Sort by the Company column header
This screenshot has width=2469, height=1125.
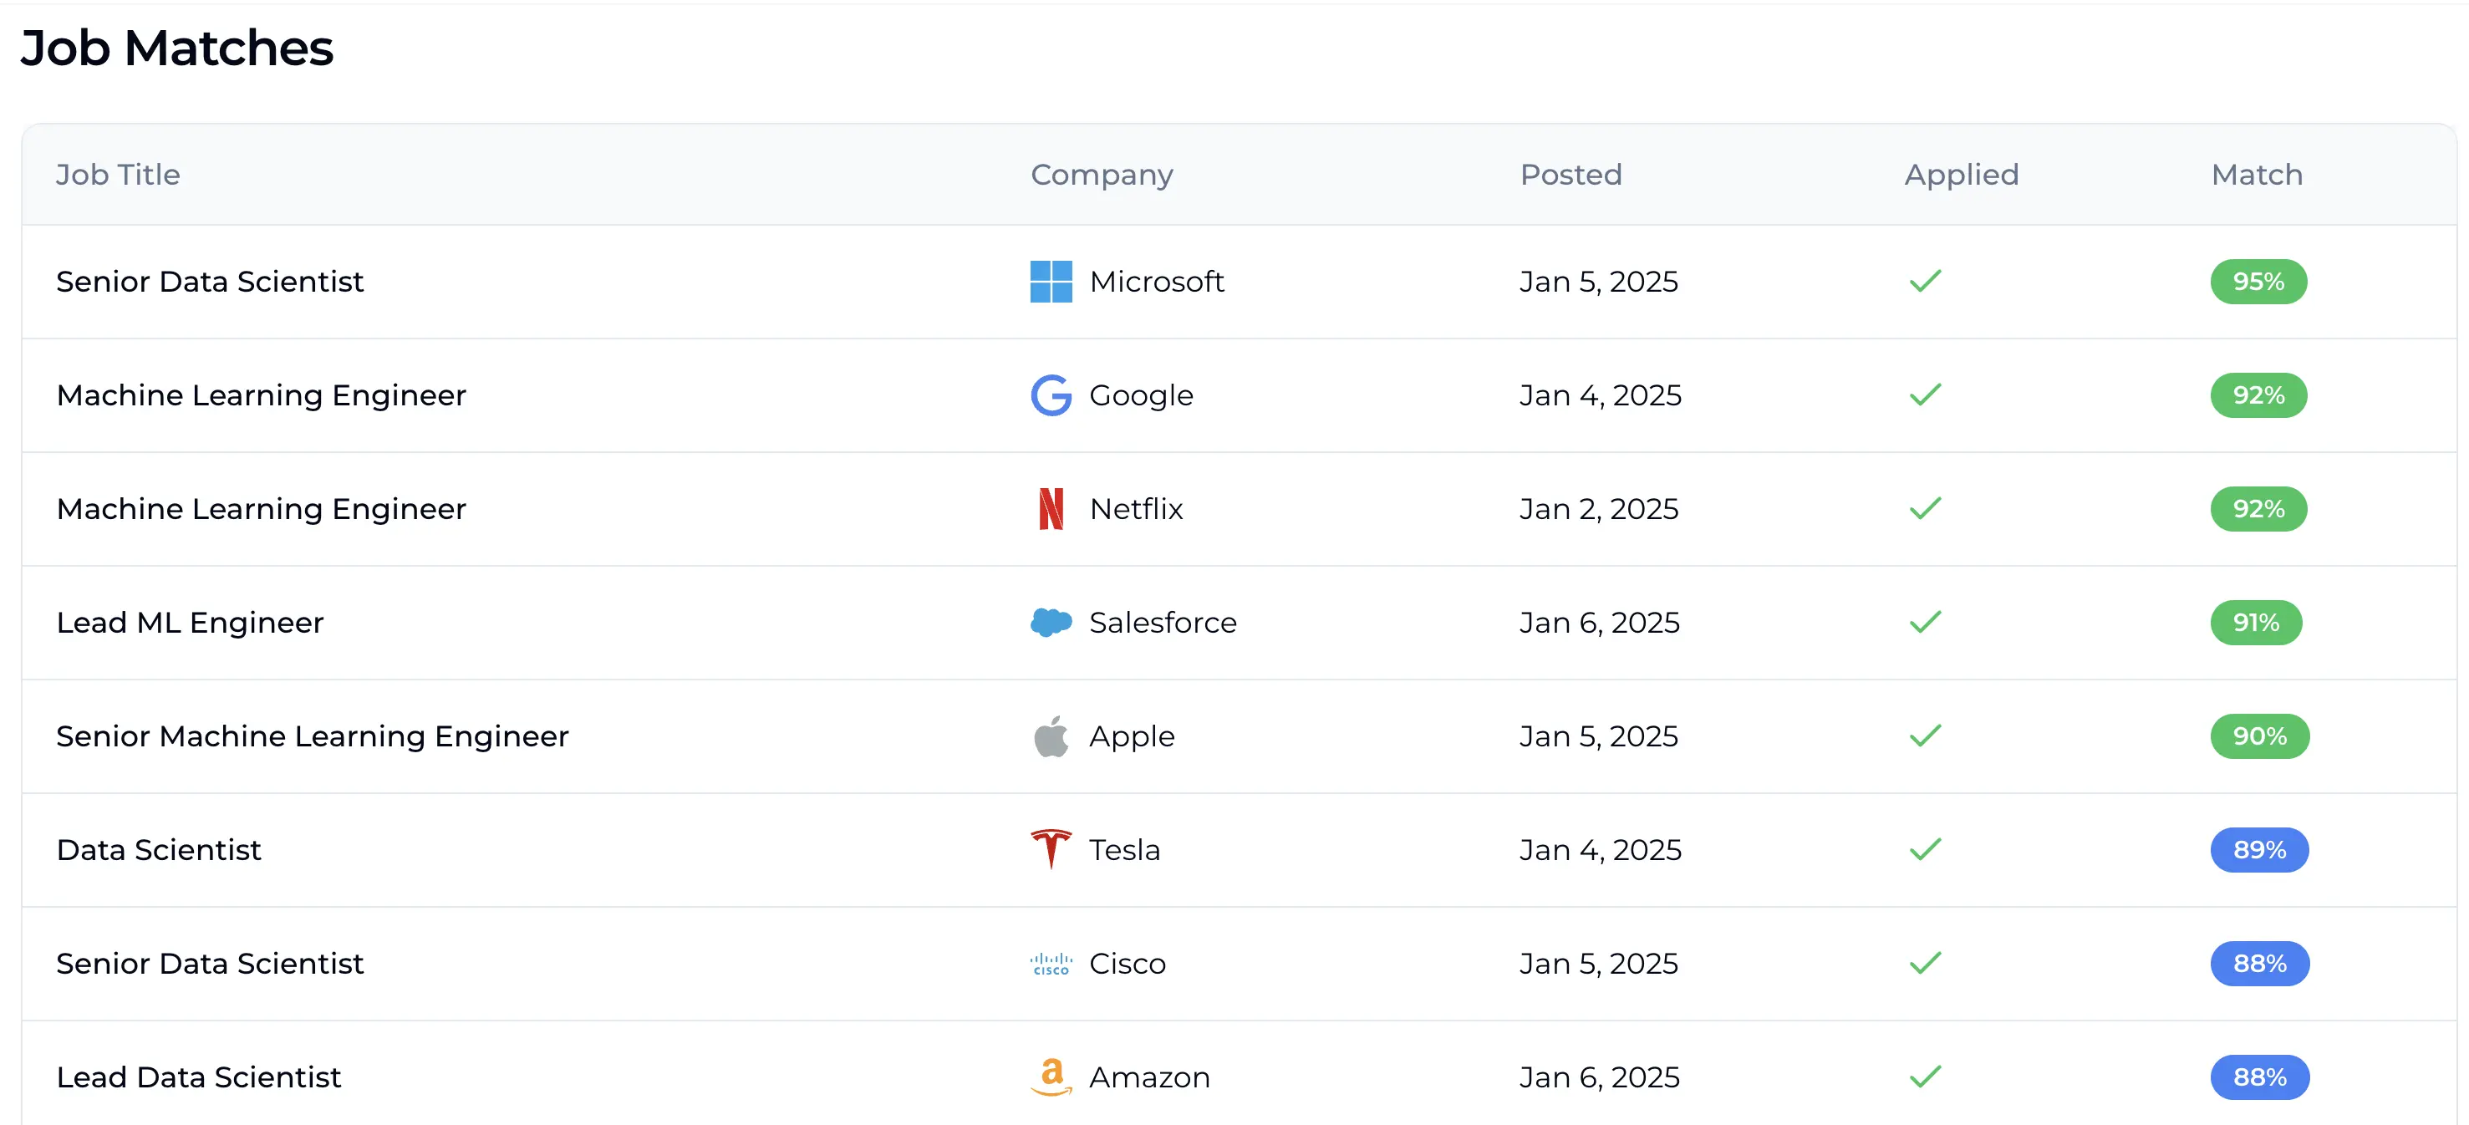pyautogui.click(x=1102, y=175)
